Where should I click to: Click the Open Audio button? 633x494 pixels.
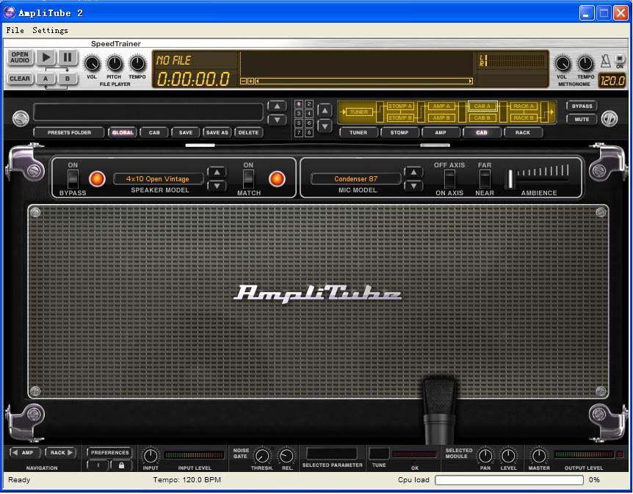point(20,57)
